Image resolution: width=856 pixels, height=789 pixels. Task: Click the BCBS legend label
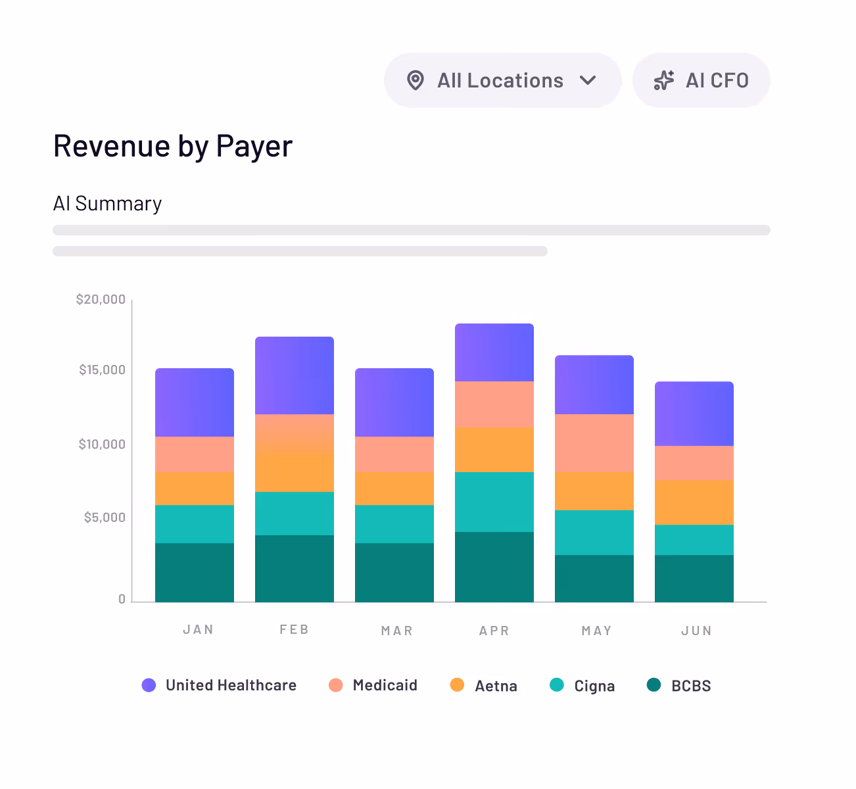tap(691, 686)
